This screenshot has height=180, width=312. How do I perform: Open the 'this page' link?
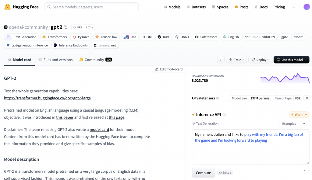[116, 117]
